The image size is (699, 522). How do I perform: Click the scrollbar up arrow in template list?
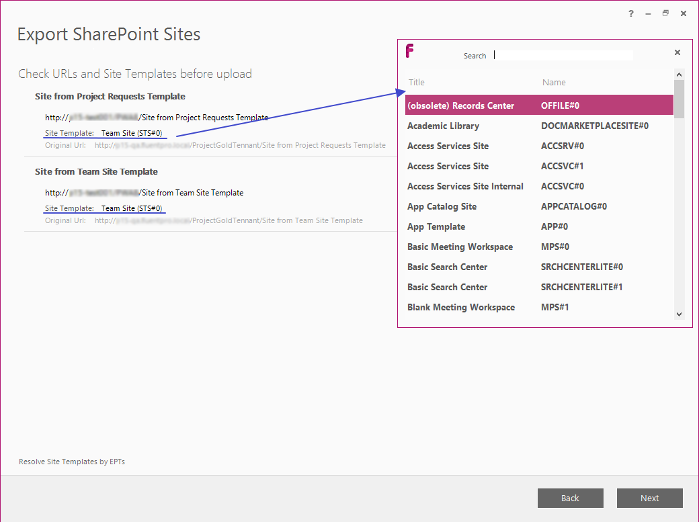(x=679, y=75)
